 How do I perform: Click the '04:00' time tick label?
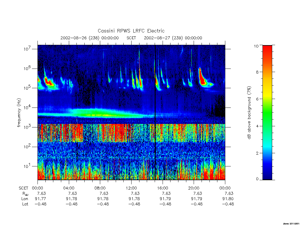[69, 188]
